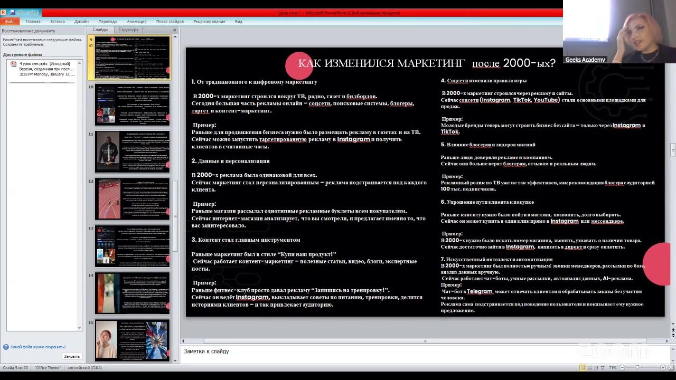This screenshot has width=676, height=380.
Task: Click Next Slide double-arrow button
Action: tap(673, 335)
